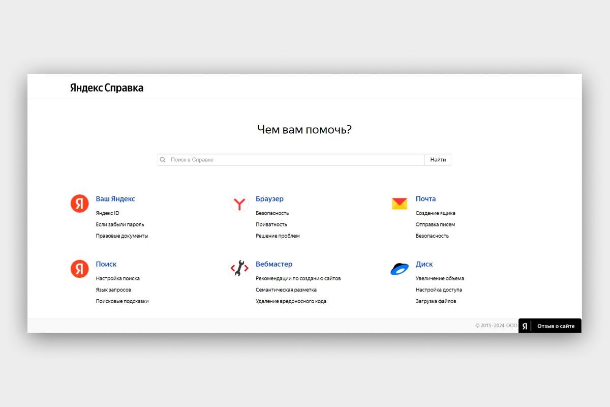The height and width of the screenshot is (407, 610).
Task: Click the Яндекс Справка logo
Action: pos(107,88)
